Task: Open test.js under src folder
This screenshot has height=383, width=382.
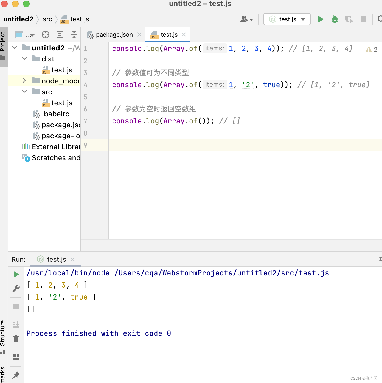Action: tap(57, 103)
